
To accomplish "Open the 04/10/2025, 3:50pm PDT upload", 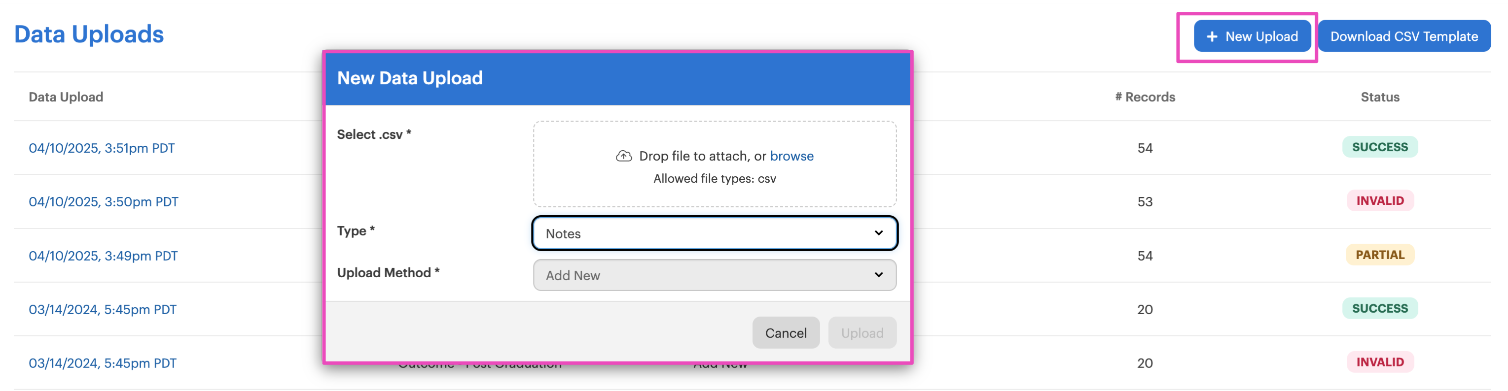I will pos(104,201).
